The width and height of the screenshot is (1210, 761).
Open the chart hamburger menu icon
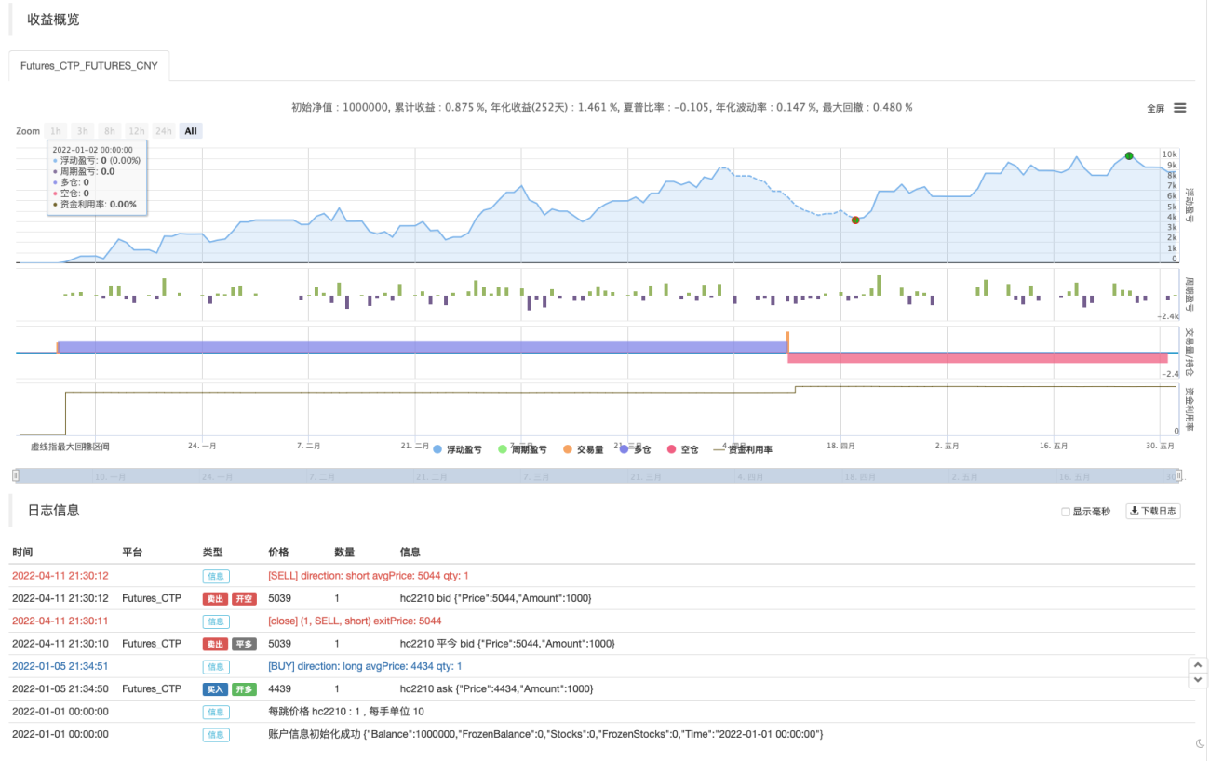1179,108
